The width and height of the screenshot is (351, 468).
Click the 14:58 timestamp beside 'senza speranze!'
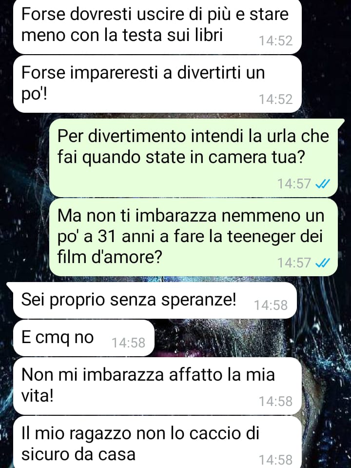[x=271, y=305]
